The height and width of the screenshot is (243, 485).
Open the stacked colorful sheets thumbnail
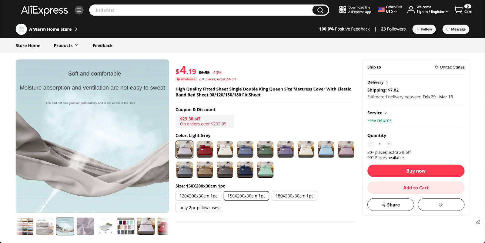(25, 226)
